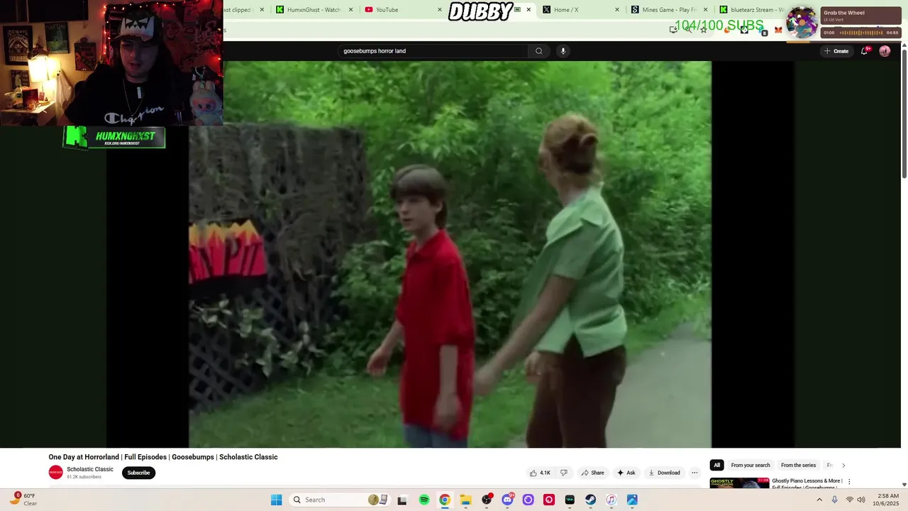Select the All filter chip
This screenshot has height=511, width=908.
[x=716, y=466]
